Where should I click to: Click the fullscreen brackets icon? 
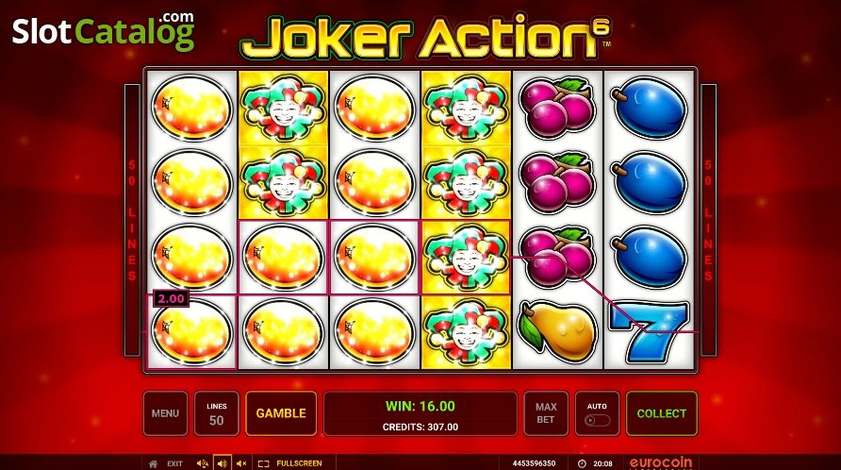point(263,463)
